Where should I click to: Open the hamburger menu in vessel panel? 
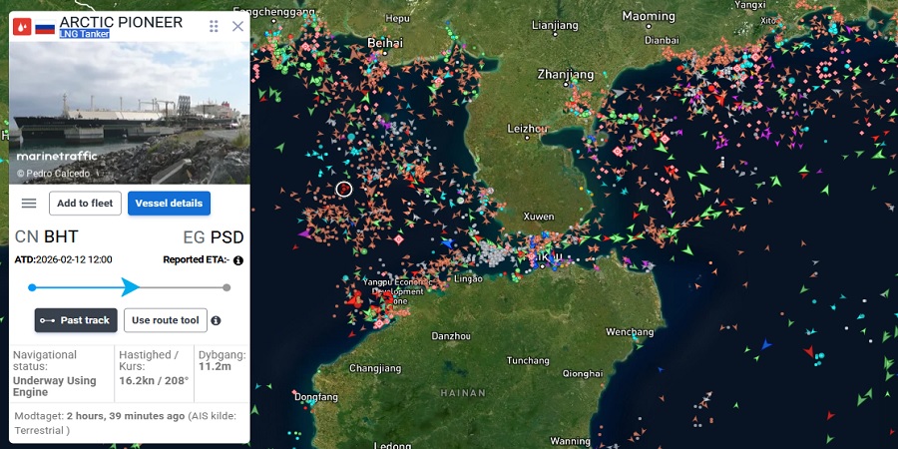pos(29,204)
